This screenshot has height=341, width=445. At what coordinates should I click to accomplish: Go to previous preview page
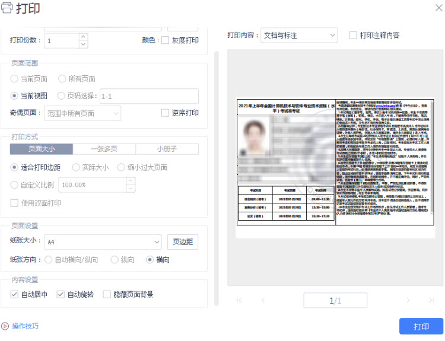(x=263, y=300)
